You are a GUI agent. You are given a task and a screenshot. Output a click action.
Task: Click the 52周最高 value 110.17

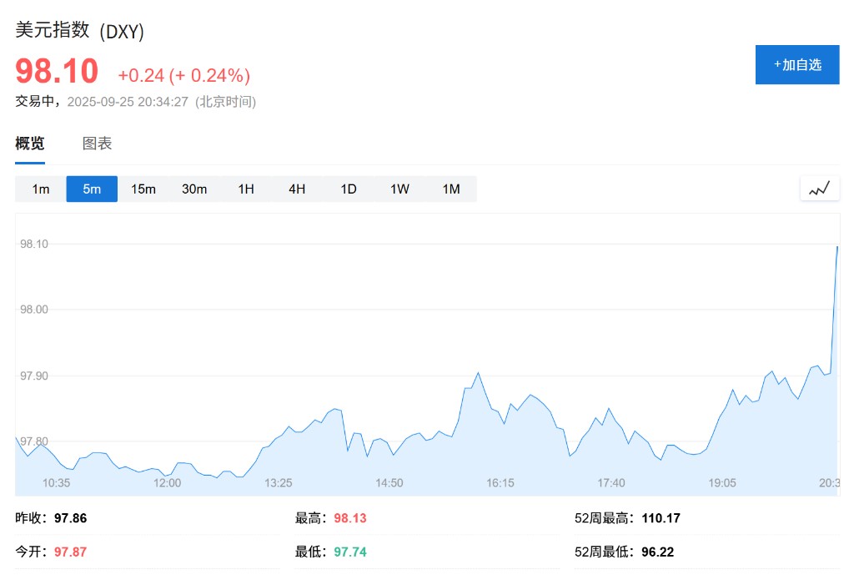tap(661, 518)
